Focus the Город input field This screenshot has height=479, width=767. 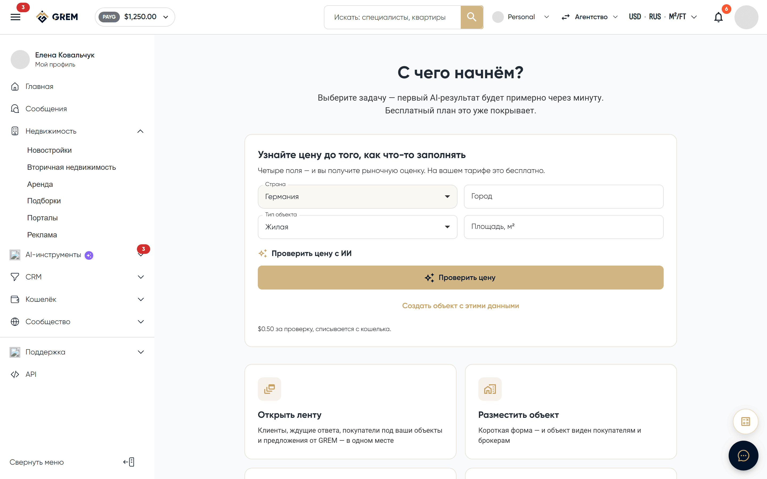[x=564, y=197]
